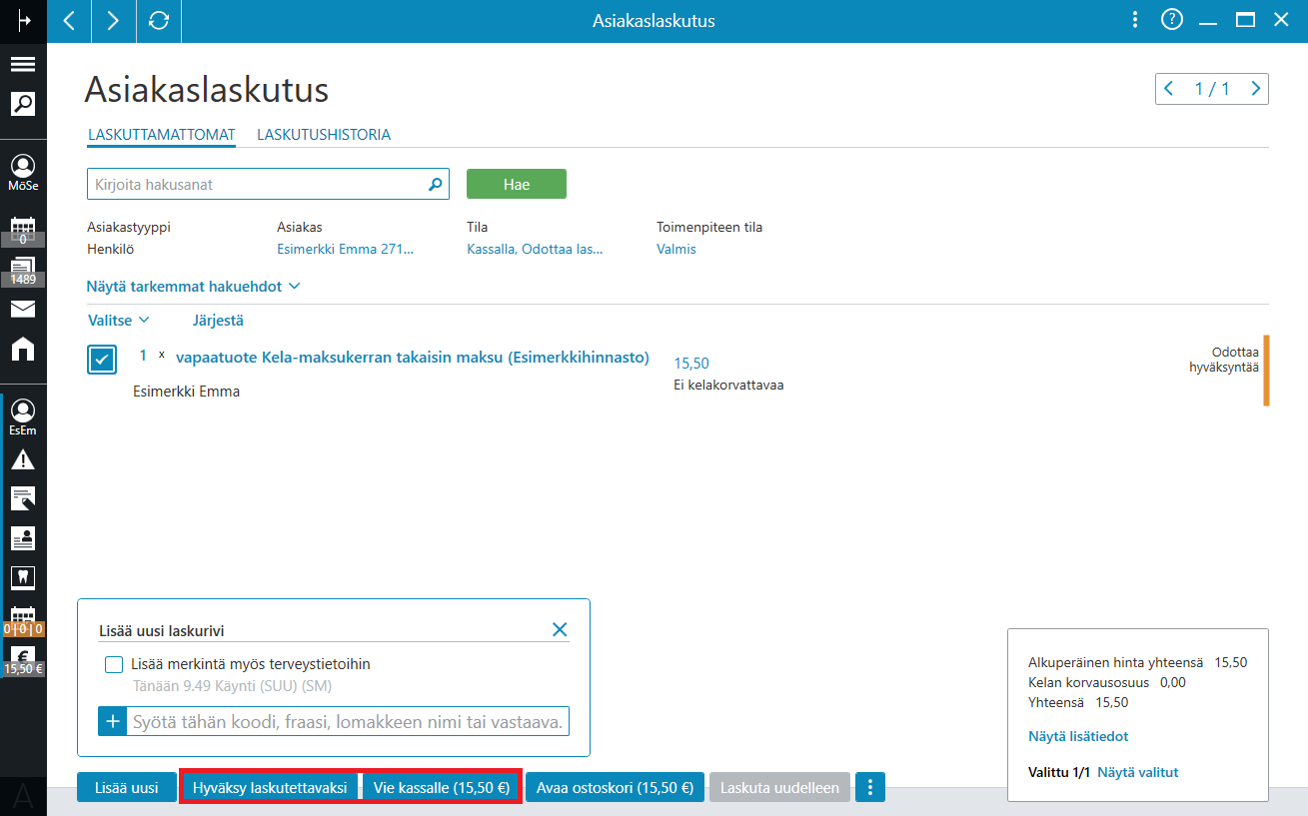Click the green Hae button
1308x816 pixels.
(x=517, y=185)
